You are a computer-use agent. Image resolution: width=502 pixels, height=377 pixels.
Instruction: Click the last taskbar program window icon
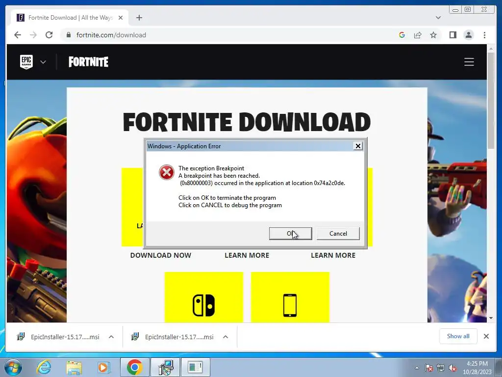click(195, 367)
